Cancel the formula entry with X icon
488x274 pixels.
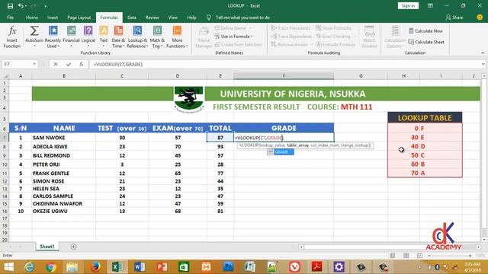tap(56, 64)
